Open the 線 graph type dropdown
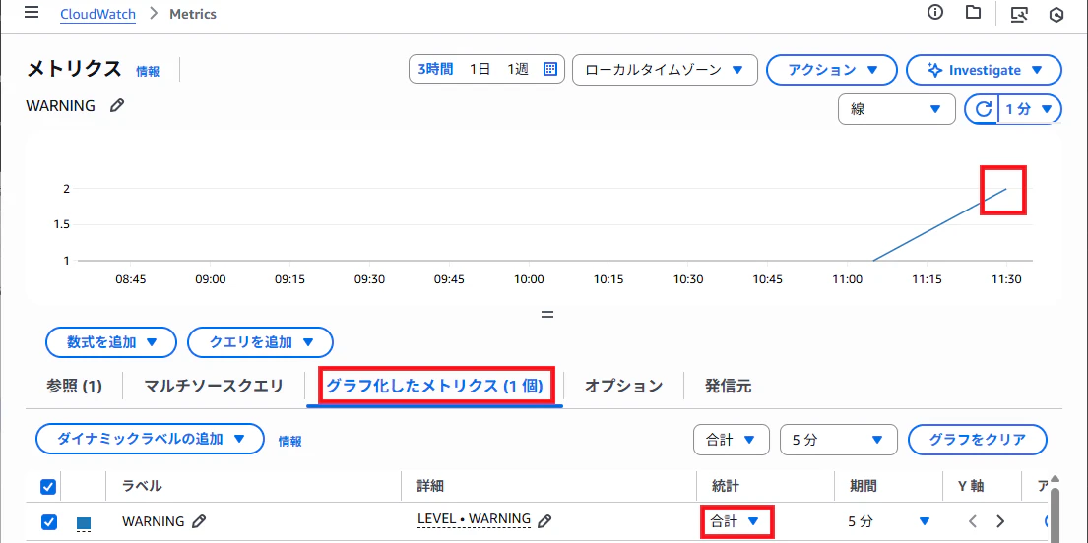The height and width of the screenshot is (543, 1088). point(896,109)
